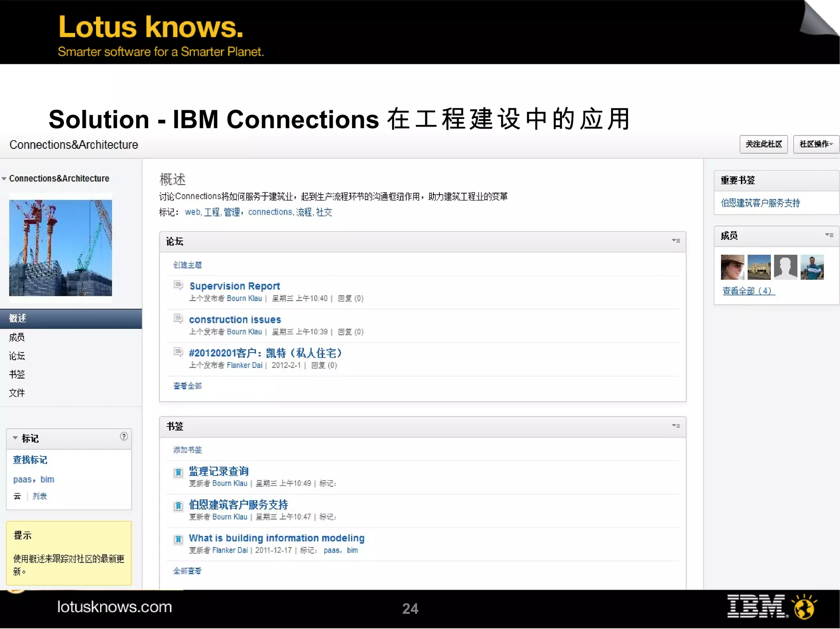Click 查看全部 (4) members link

tap(749, 291)
